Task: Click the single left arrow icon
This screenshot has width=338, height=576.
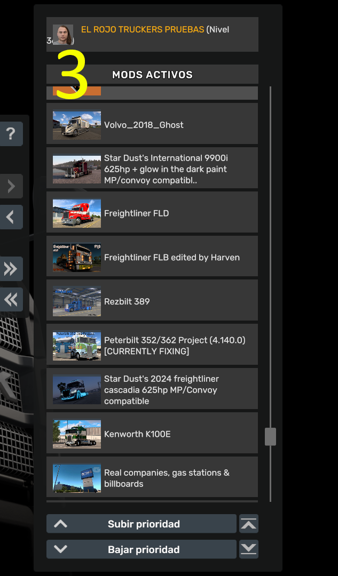Action: 11,217
